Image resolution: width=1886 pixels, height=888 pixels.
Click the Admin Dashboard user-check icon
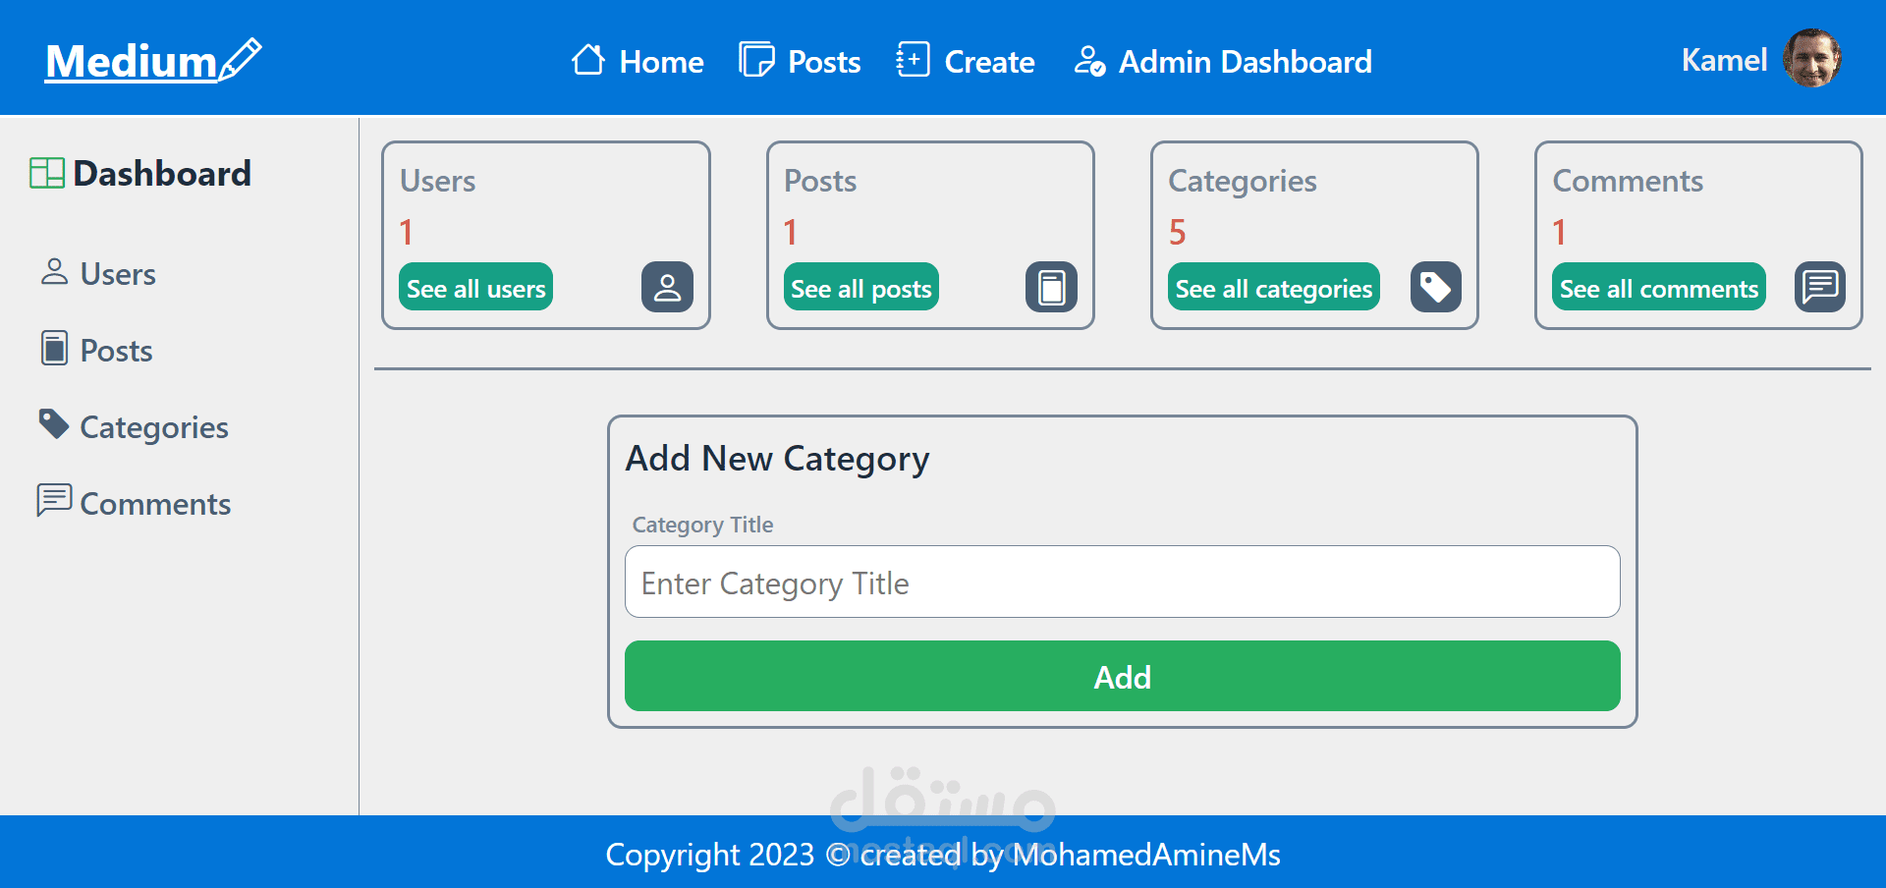pos(1089,61)
